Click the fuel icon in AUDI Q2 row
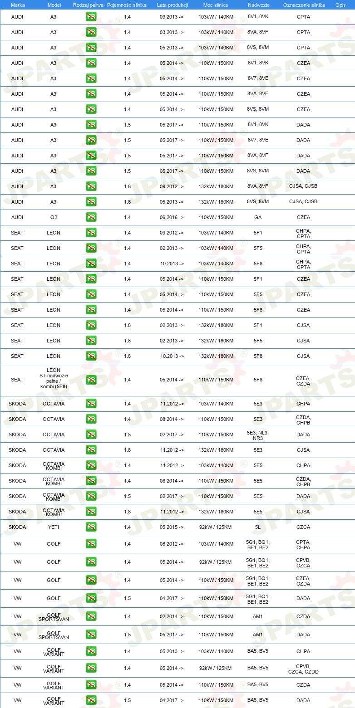 [91, 217]
